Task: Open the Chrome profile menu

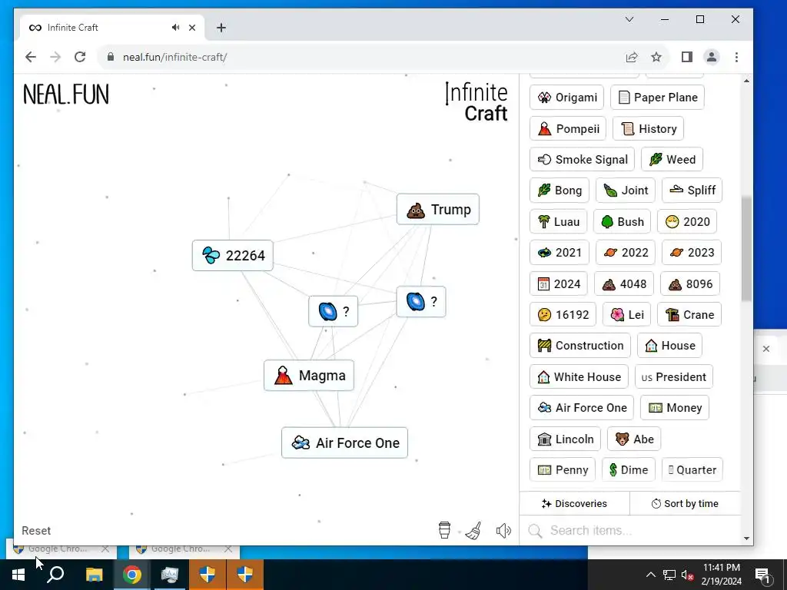Action: tap(712, 57)
